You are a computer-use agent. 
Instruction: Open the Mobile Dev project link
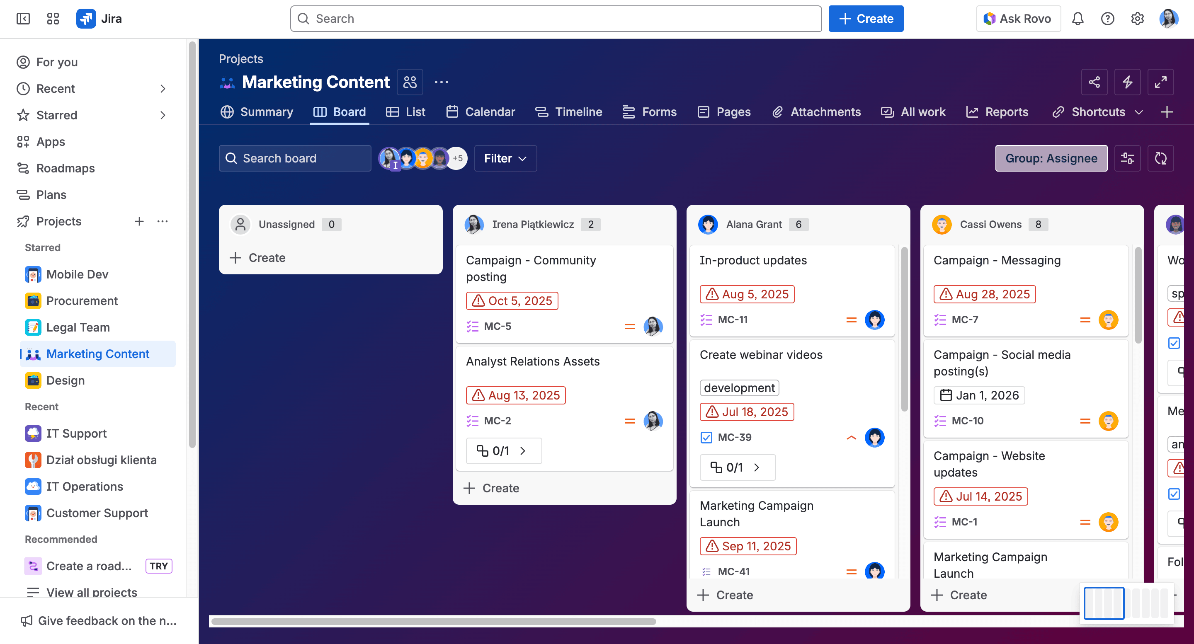[x=77, y=274]
